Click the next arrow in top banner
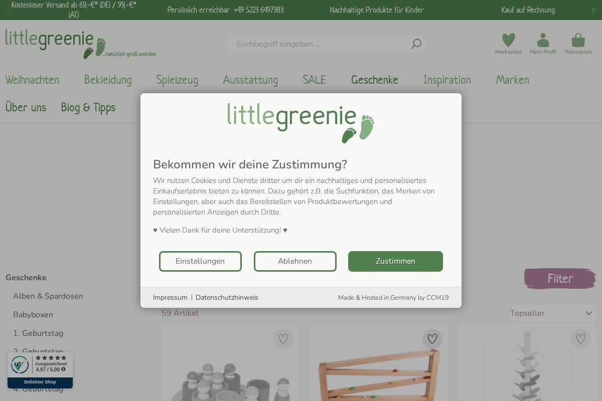Viewport: 602px width, 401px height. 593,10
